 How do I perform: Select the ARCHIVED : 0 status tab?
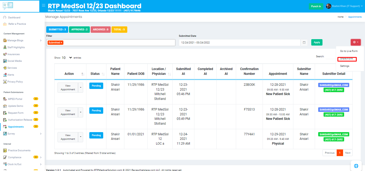pyautogui.click(x=101, y=30)
